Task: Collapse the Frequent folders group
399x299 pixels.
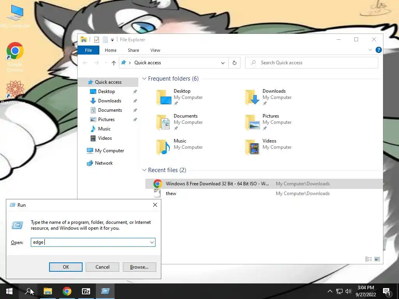Action: [x=144, y=79]
